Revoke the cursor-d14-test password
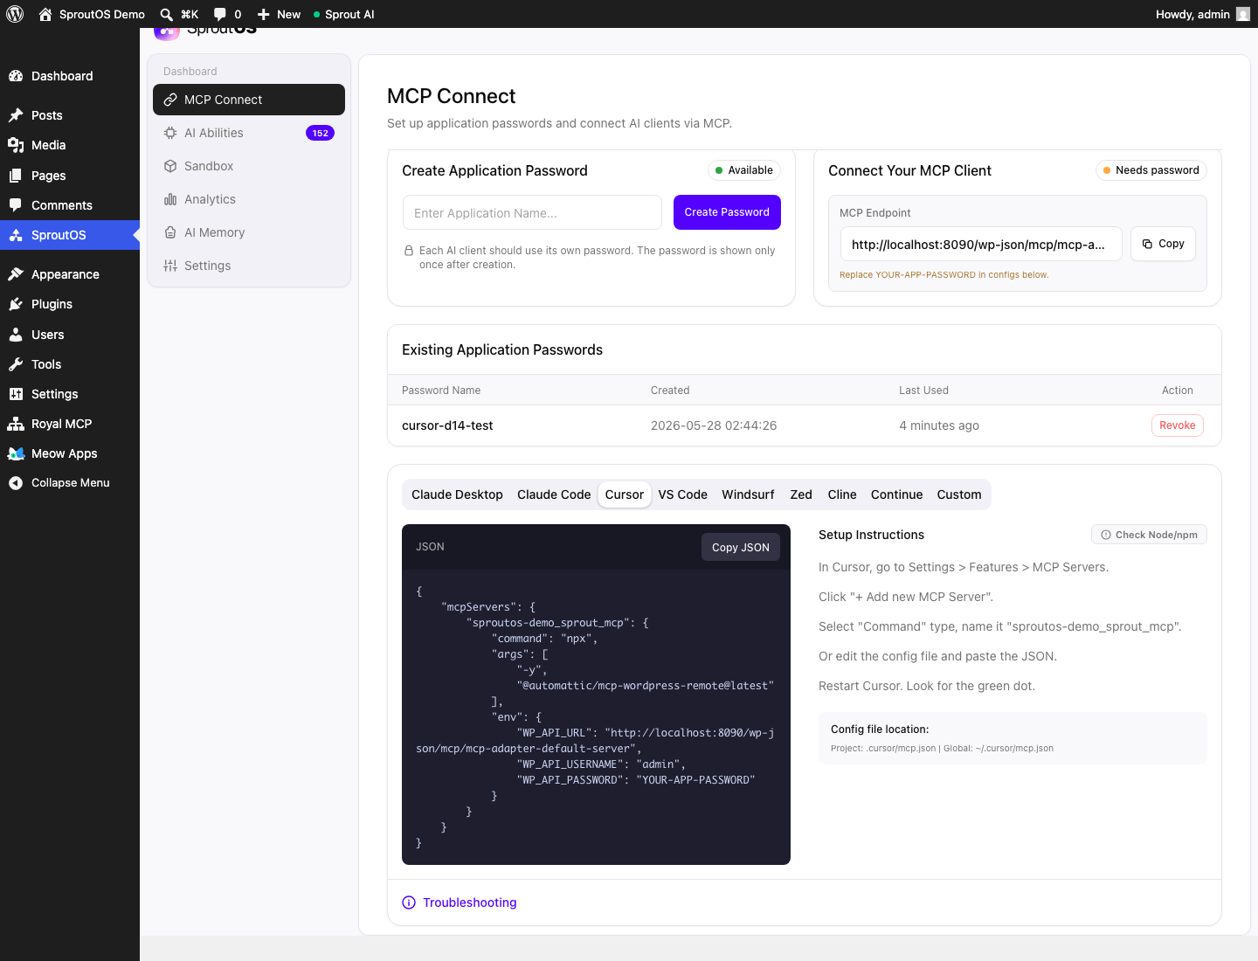Image resolution: width=1258 pixels, height=961 pixels. [1178, 425]
